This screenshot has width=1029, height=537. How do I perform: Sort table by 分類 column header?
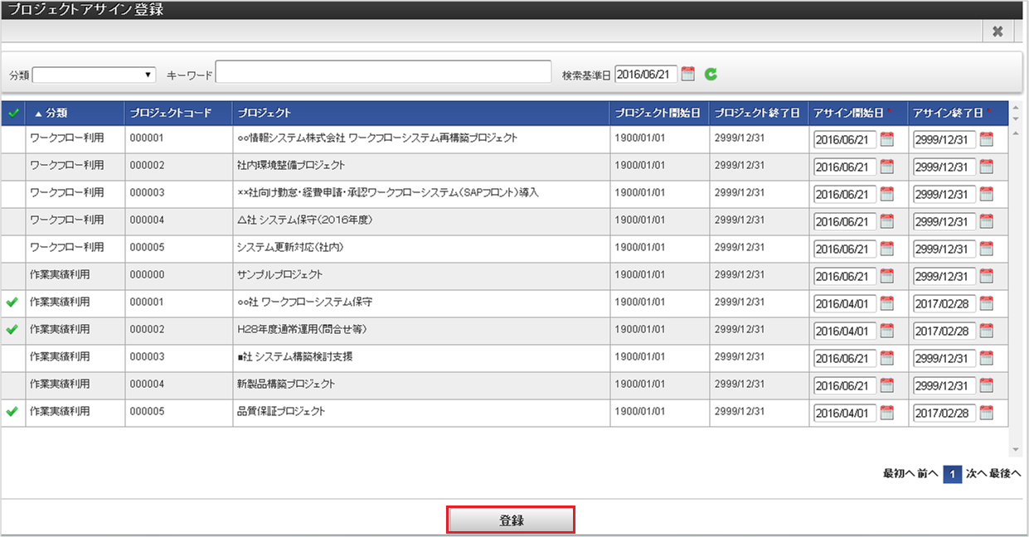56,113
